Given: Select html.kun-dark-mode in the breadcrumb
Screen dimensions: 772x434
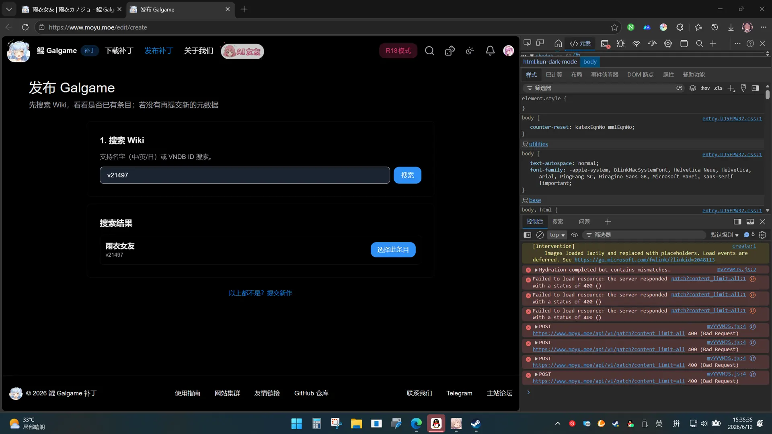Looking at the screenshot, I should tap(550, 62).
